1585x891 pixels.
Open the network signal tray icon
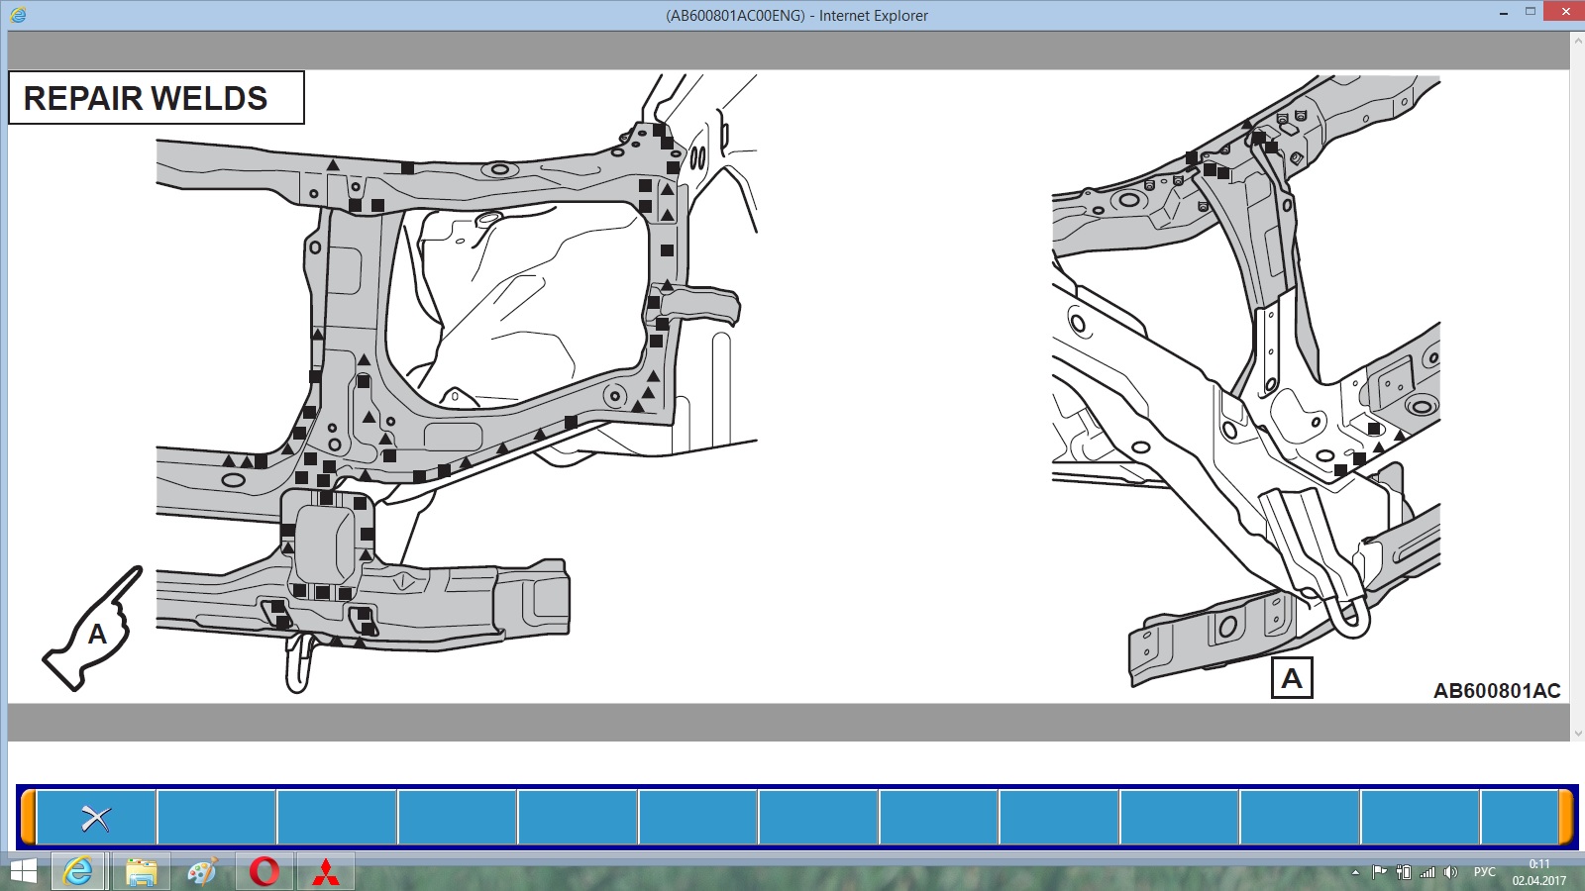pyautogui.click(x=1427, y=872)
